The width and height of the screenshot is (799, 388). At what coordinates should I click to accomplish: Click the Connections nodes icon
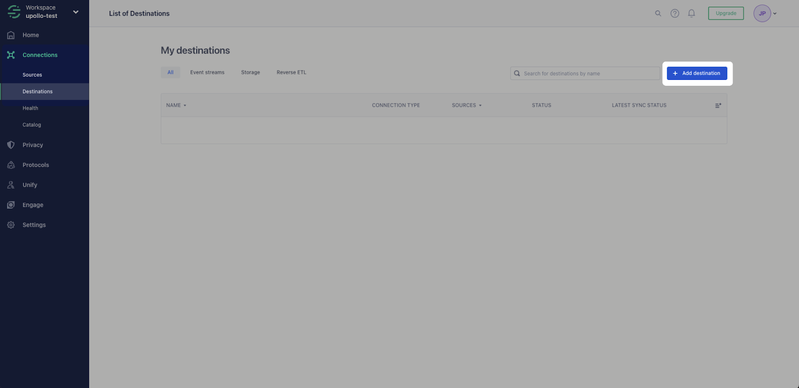coord(11,55)
